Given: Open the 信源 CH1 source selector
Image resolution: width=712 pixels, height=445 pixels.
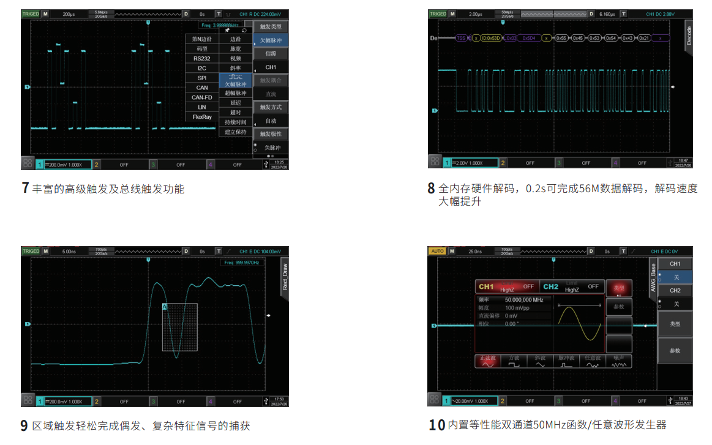Looking at the screenshot, I should 269,67.
